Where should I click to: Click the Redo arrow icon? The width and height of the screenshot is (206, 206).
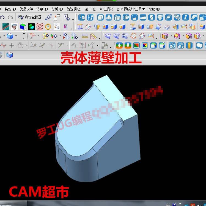[x=10, y=17]
